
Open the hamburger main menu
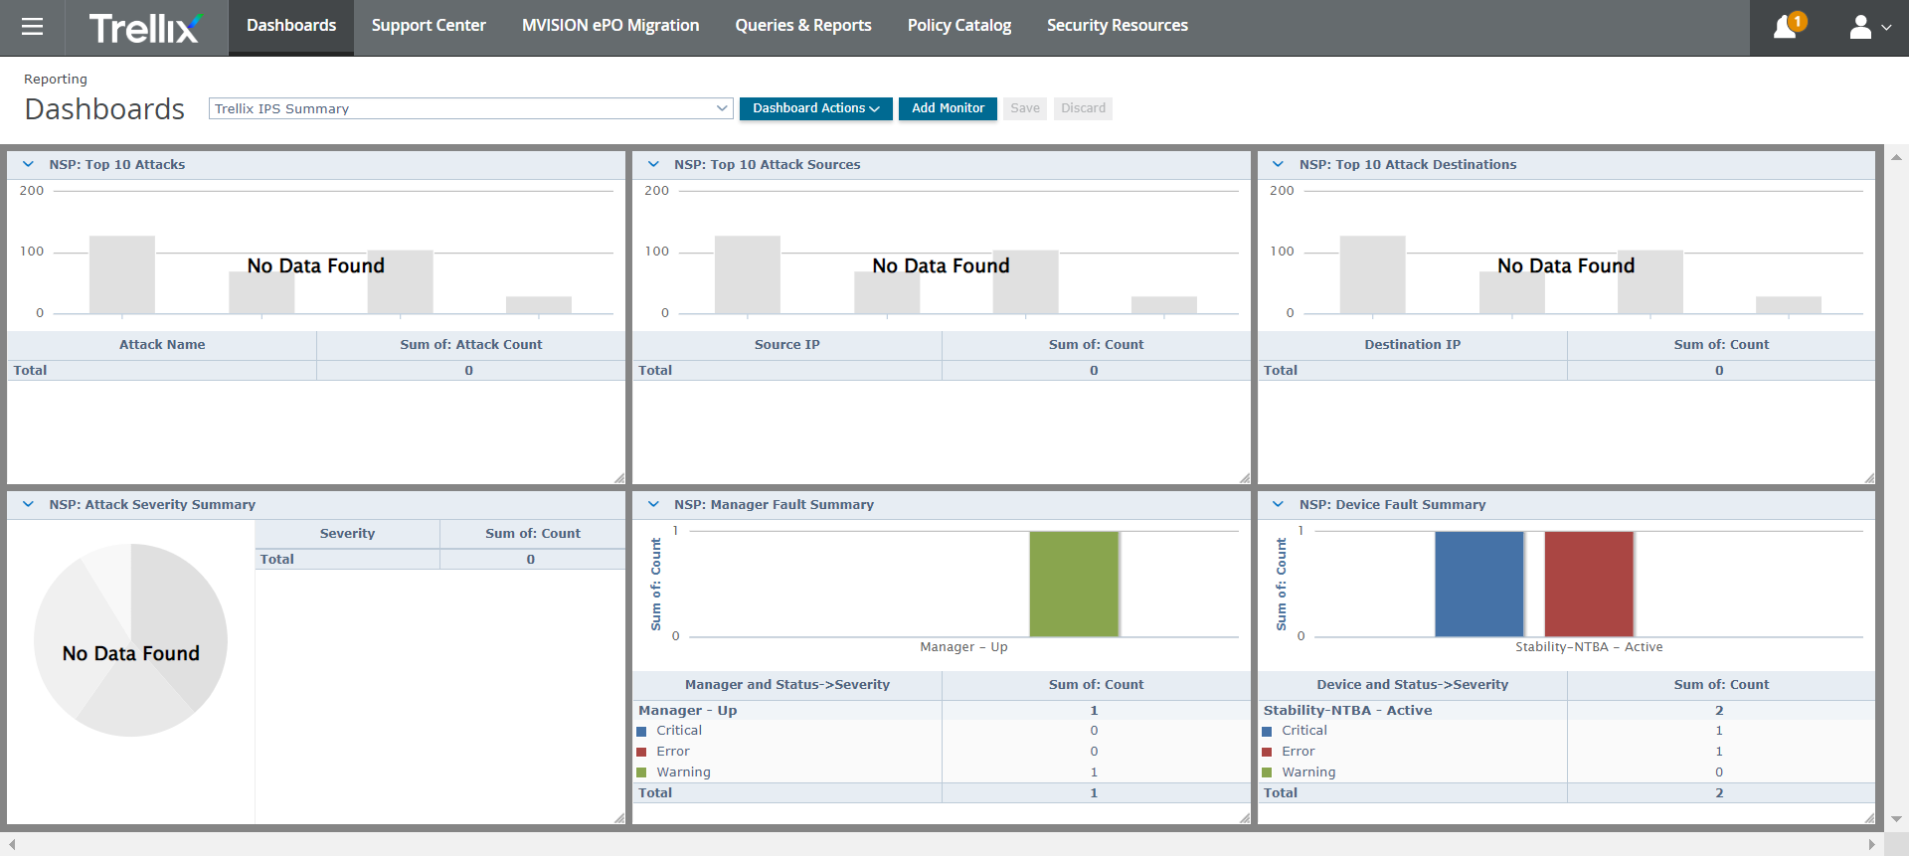[x=32, y=27]
